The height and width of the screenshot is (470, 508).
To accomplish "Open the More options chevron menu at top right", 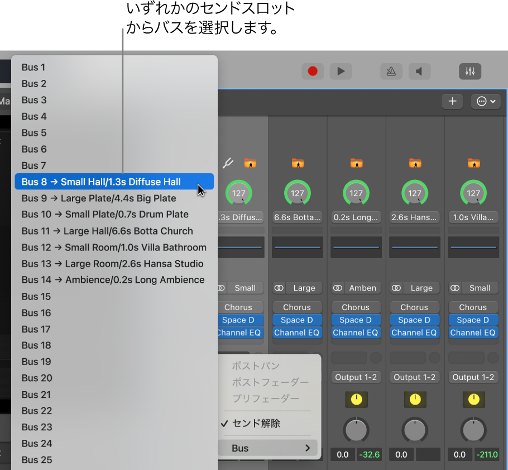I will click(485, 101).
